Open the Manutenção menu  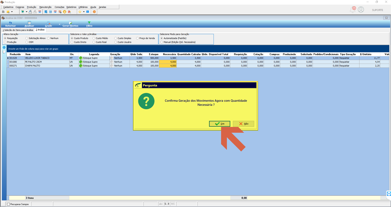45,7
